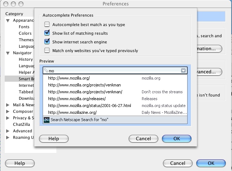
Task: Uncheck Show internet search engine
Action: coord(47,42)
